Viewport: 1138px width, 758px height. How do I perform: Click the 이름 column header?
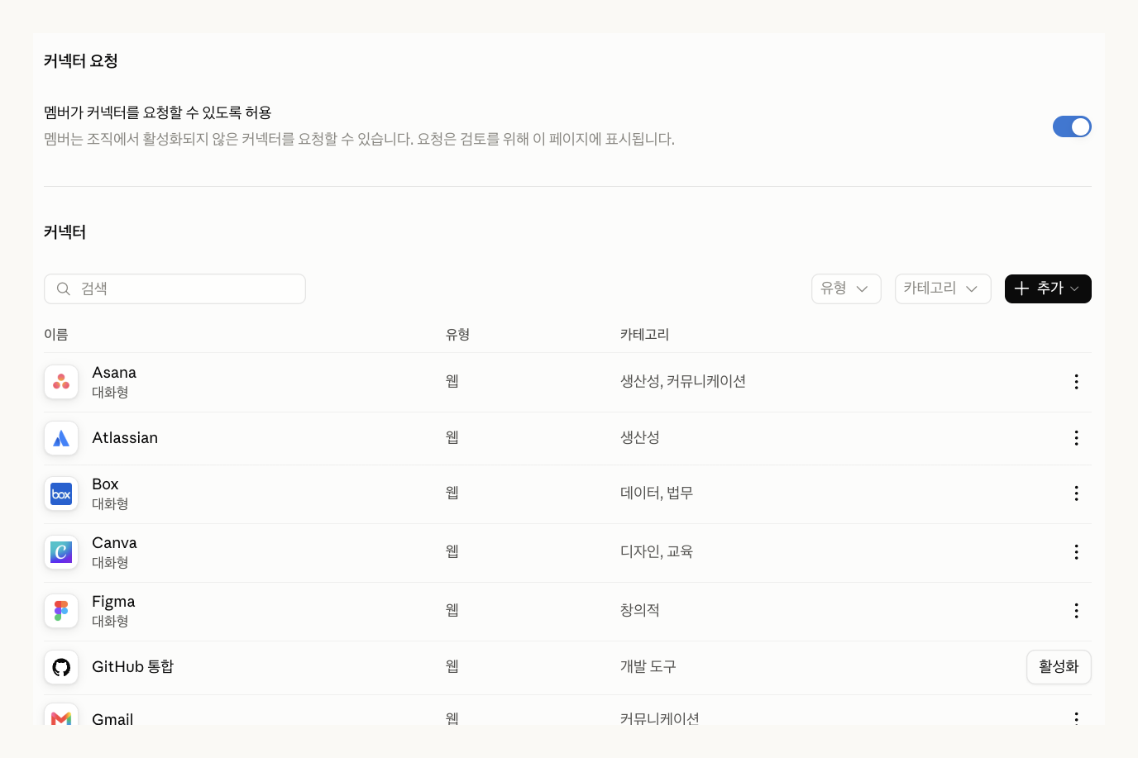(x=56, y=335)
